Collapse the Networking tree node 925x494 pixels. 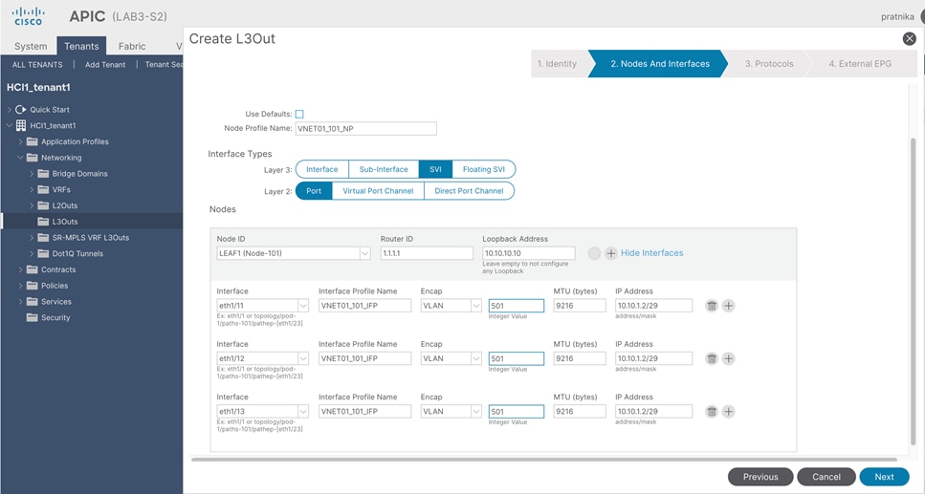20,158
